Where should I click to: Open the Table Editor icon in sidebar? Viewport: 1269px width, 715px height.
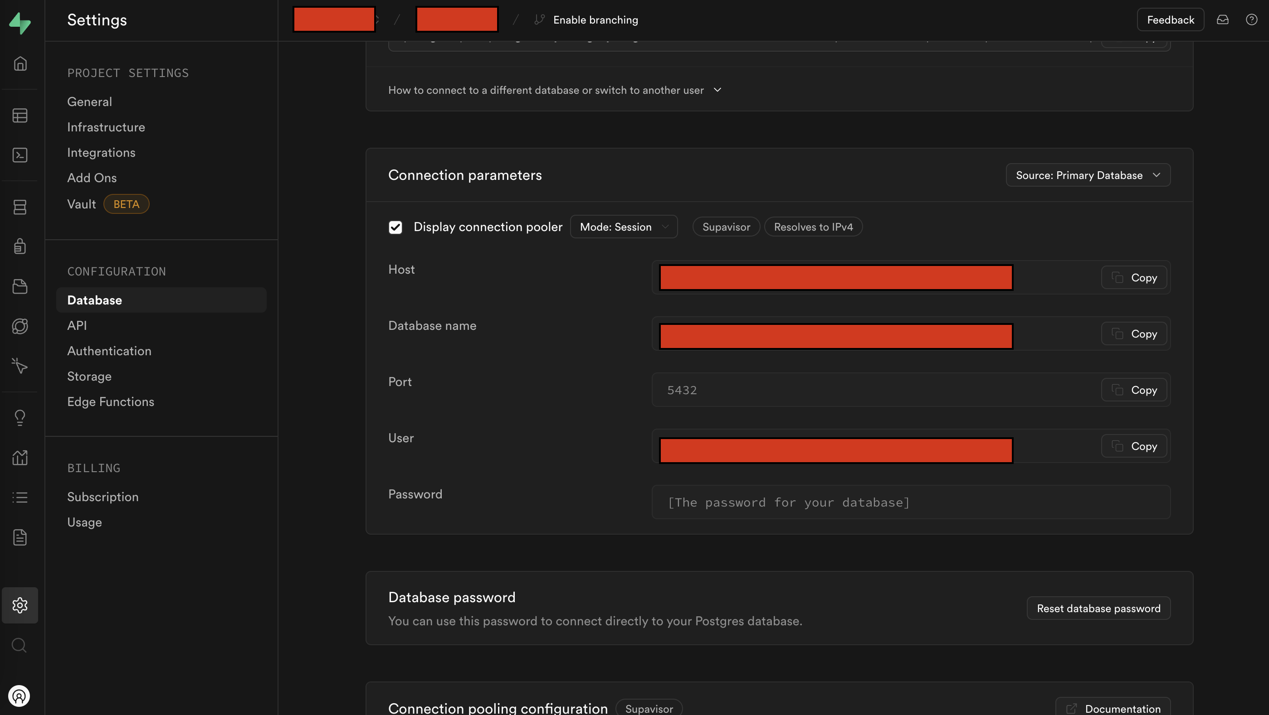[x=20, y=116]
